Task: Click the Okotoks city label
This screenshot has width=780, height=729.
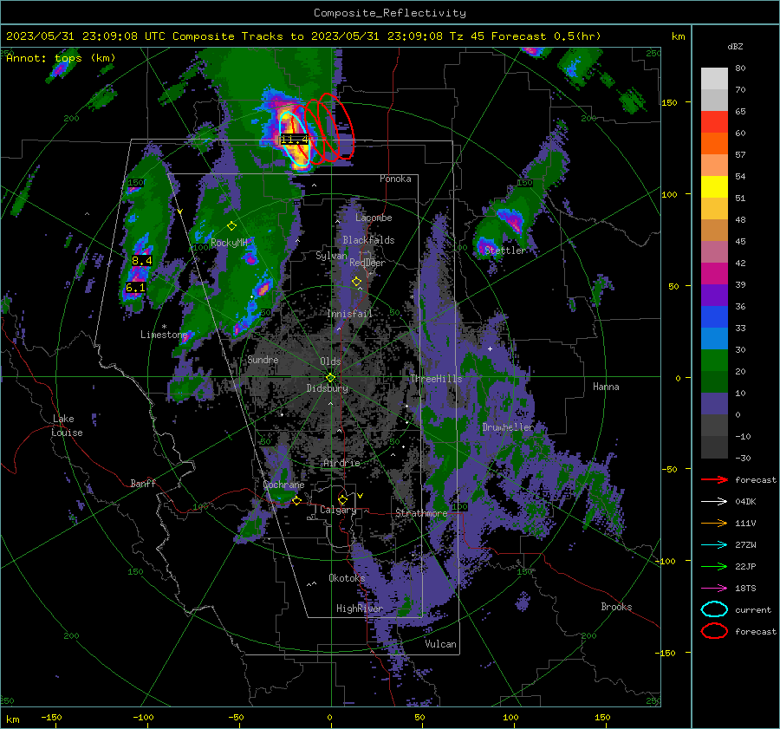Action: (347, 578)
